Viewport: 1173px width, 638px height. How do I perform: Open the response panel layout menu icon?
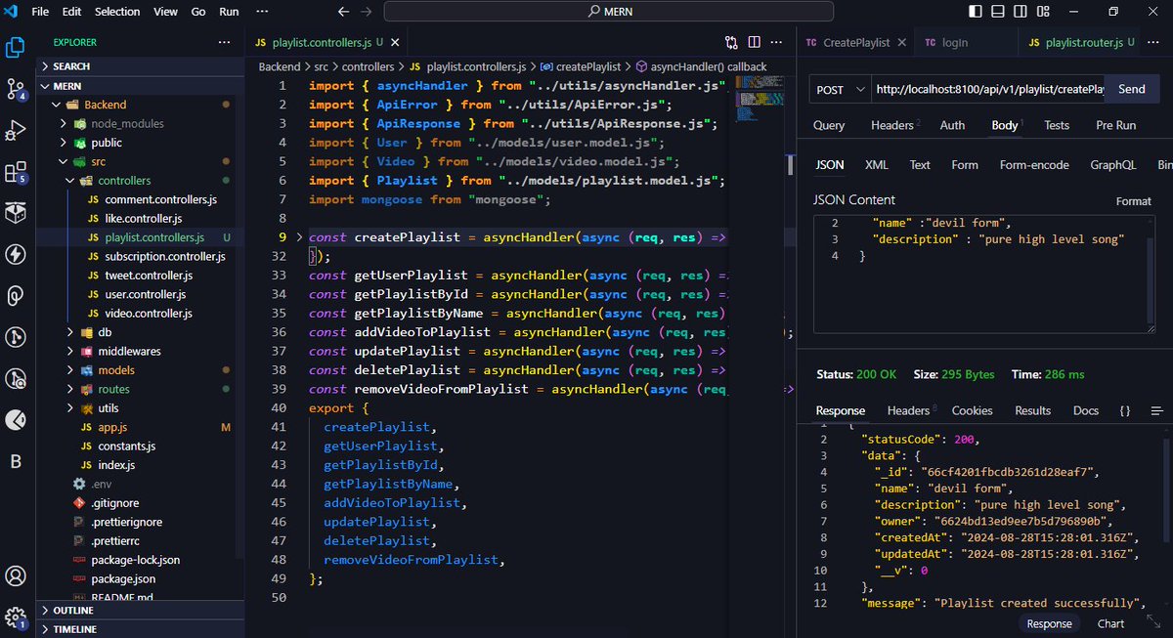point(1156,411)
